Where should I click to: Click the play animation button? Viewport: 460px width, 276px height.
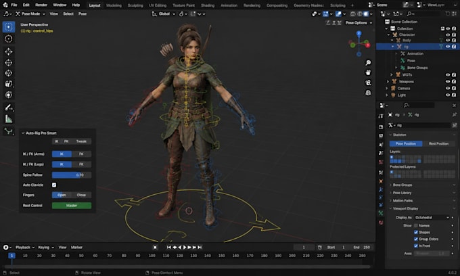tap(185, 248)
